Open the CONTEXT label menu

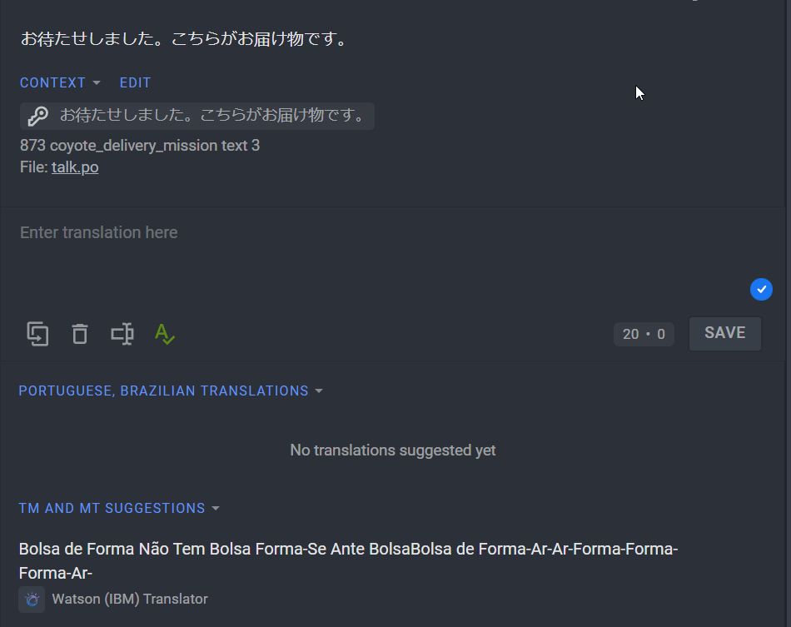(x=52, y=82)
